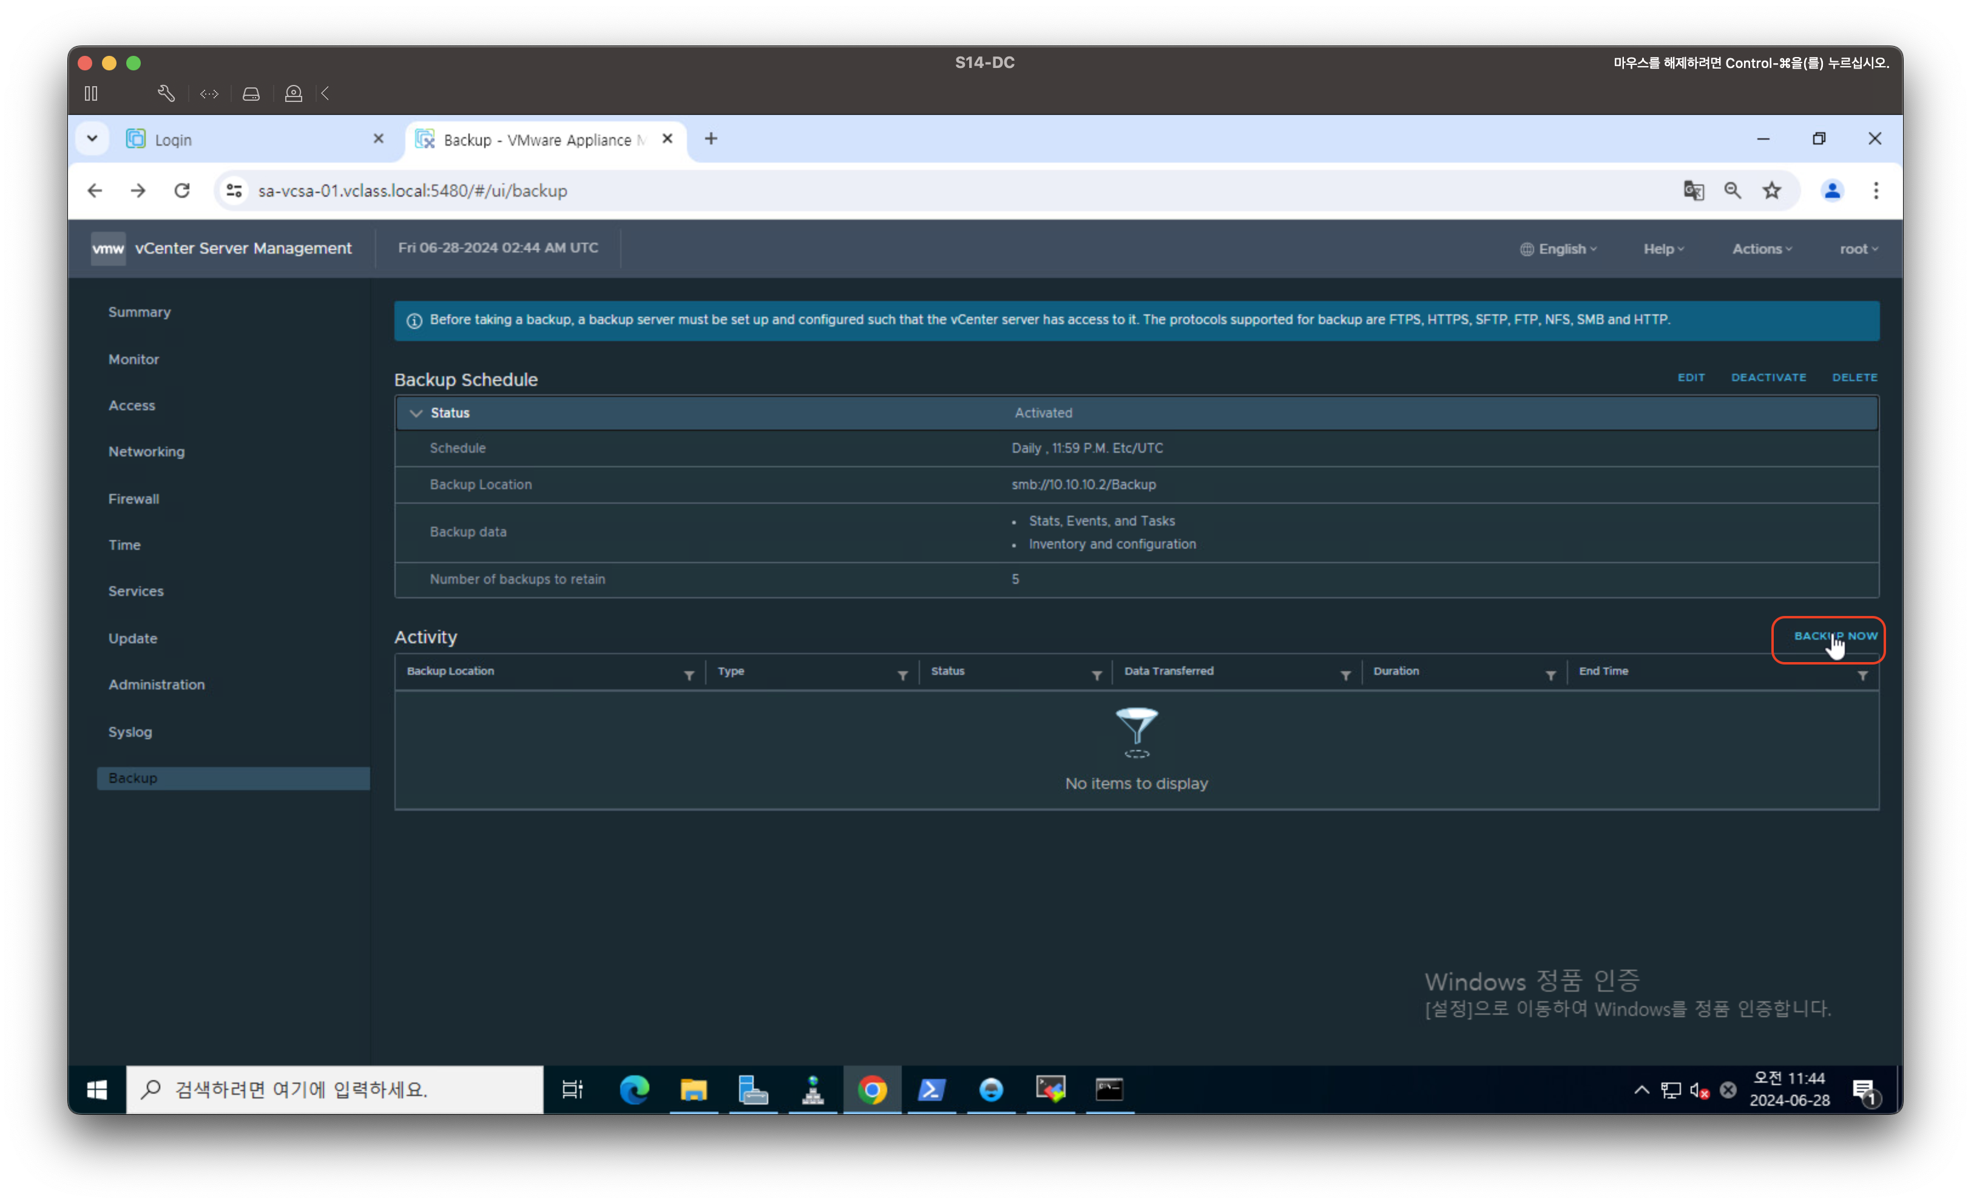Click the Status column filter icon

(x=1097, y=676)
